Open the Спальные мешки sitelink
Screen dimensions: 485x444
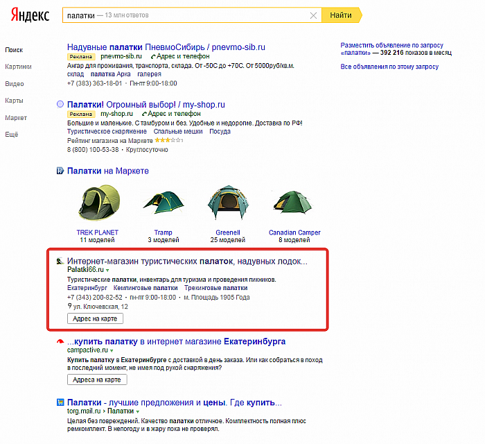pos(178,131)
